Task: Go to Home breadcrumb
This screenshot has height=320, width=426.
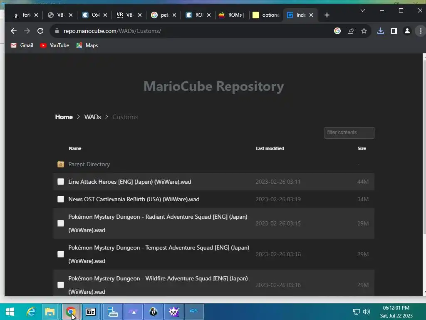Action: coord(64,117)
